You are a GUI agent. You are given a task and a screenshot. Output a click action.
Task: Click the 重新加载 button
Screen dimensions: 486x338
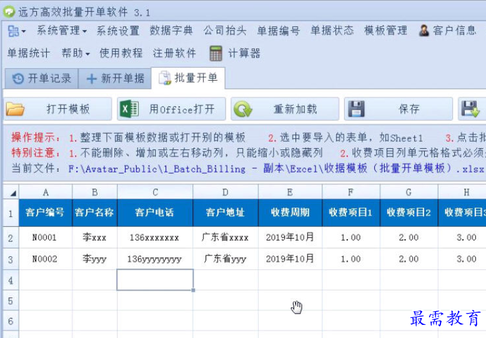tap(285, 109)
